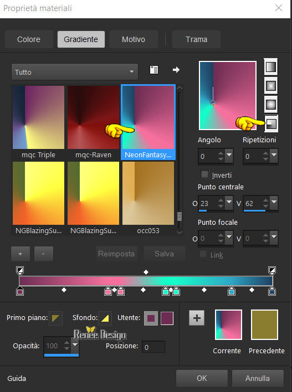The width and height of the screenshot is (292, 392).
Task: Click the plus add-to-palette icon
Action: point(197,318)
